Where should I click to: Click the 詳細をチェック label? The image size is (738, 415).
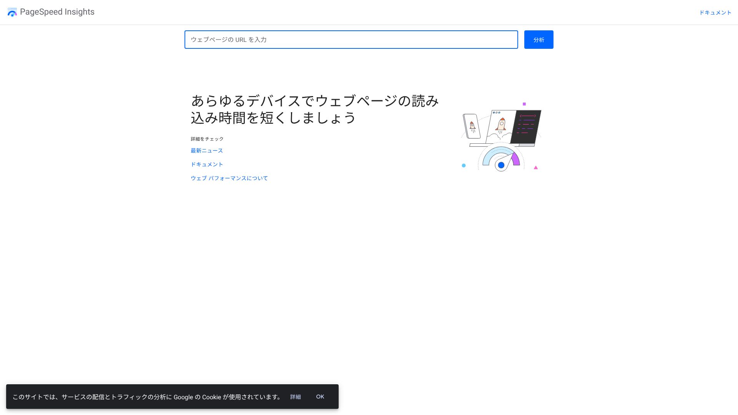point(207,139)
